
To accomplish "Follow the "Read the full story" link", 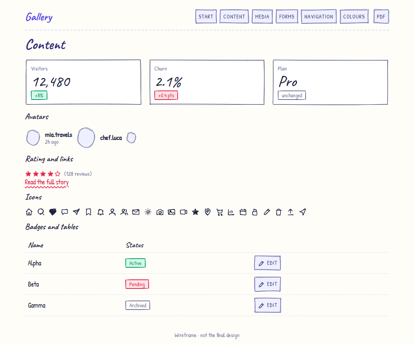I will pos(47,182).
